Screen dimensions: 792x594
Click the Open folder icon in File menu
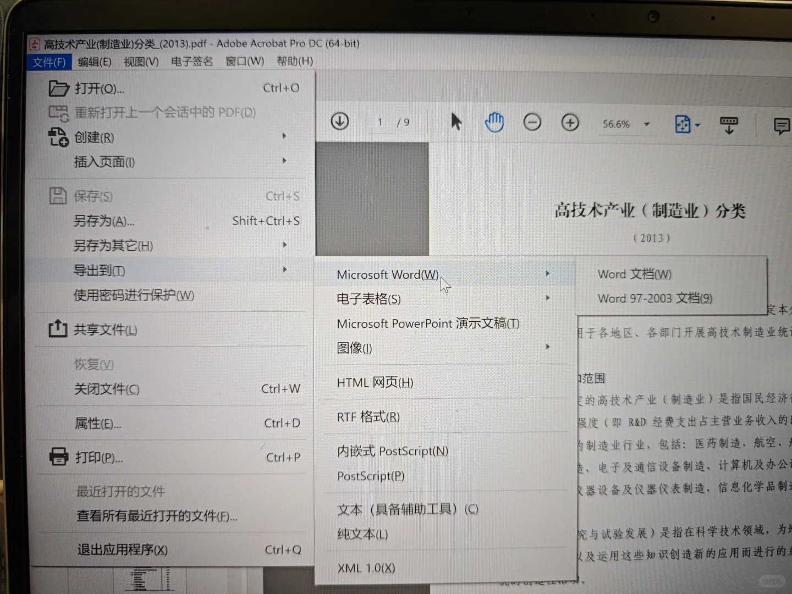coord(59,88)
